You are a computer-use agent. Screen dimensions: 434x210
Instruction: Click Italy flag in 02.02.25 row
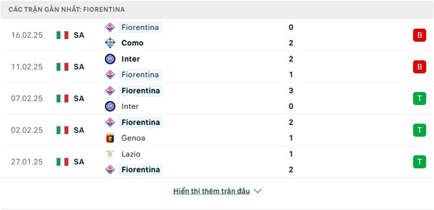[62, 130]
